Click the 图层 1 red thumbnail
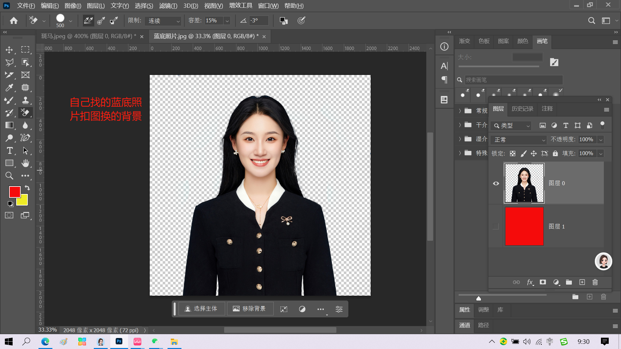 click(x=524, y=226)
